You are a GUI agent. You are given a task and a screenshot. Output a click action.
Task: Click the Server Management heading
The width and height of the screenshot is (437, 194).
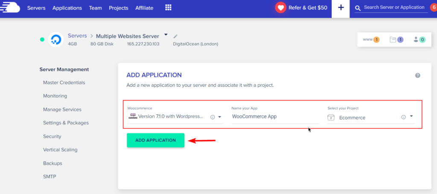coord(64,69)
